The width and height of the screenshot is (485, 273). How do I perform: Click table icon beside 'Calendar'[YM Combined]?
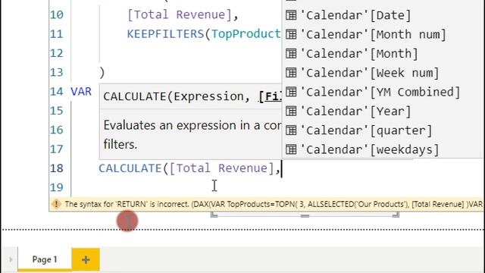coord(291,92)
